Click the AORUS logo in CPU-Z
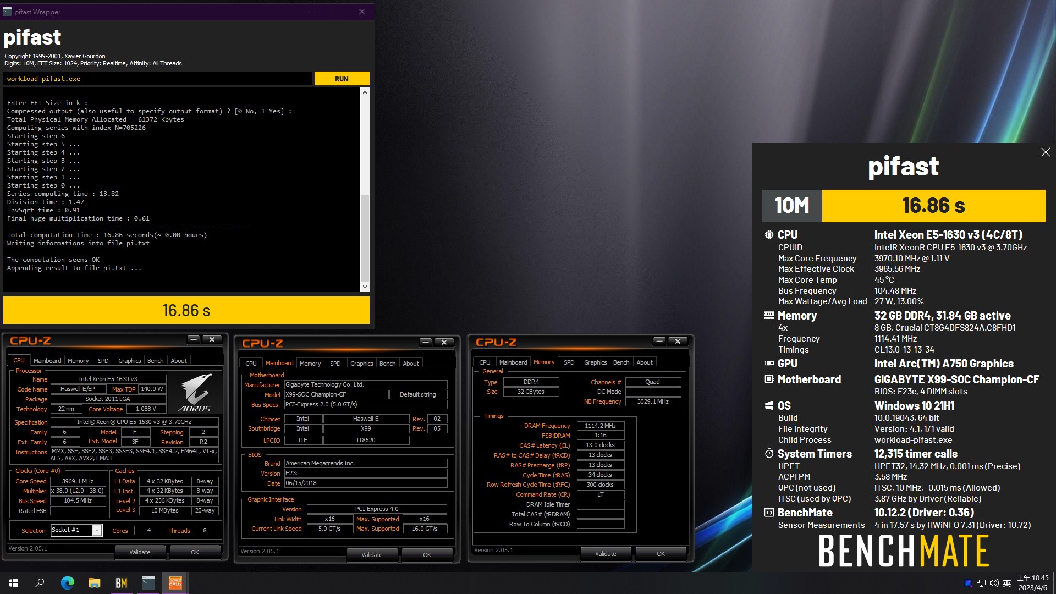Viewport: 1056px width, 594px height. (195, 393)
